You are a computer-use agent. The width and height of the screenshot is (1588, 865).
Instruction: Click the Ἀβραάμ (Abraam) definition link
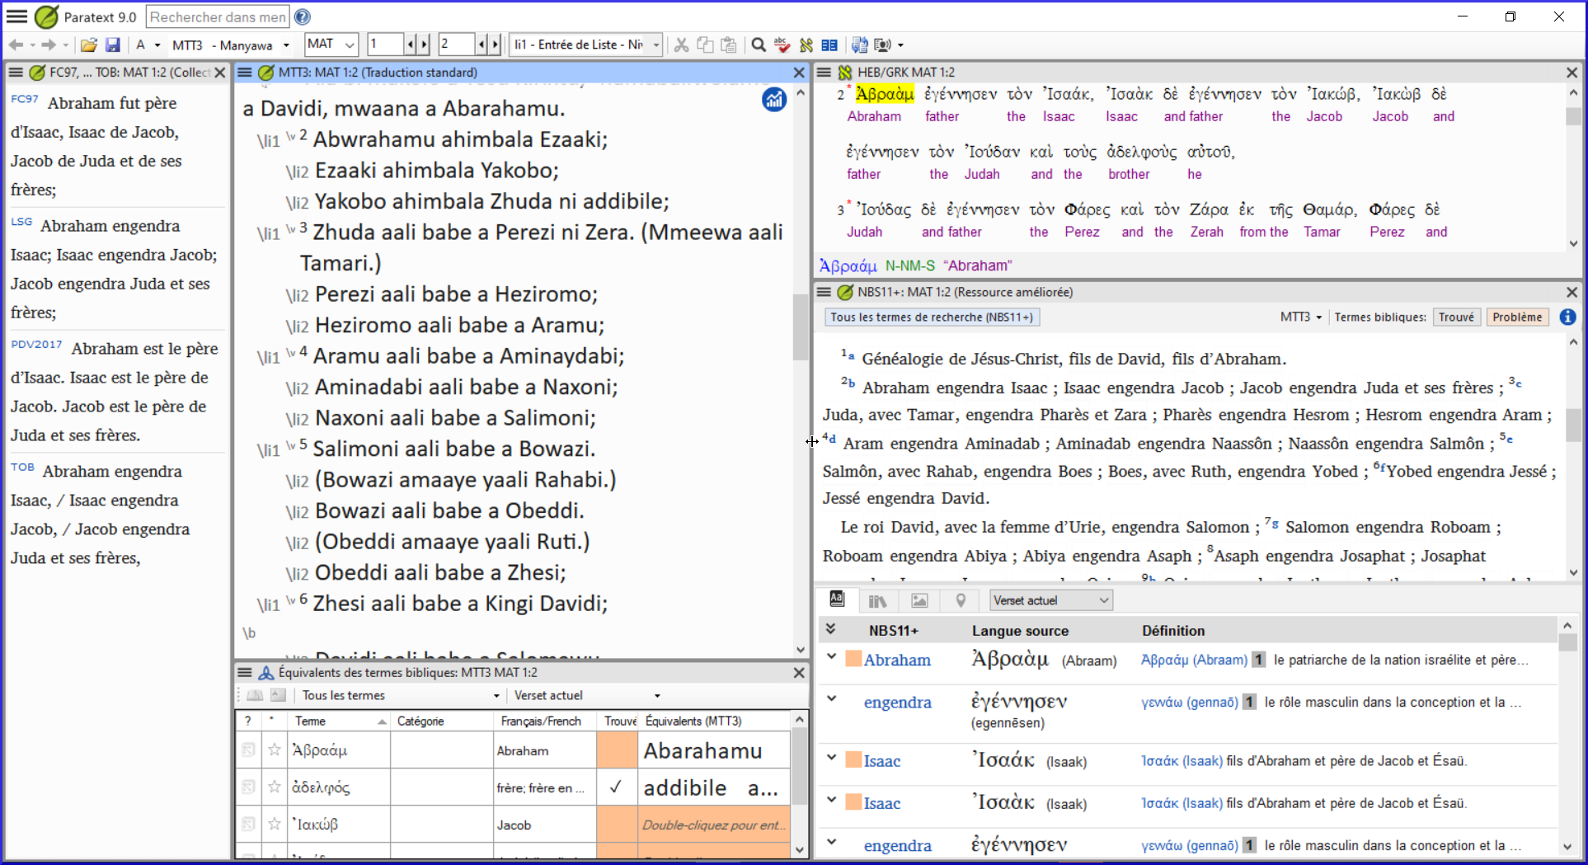point(1194,660)
